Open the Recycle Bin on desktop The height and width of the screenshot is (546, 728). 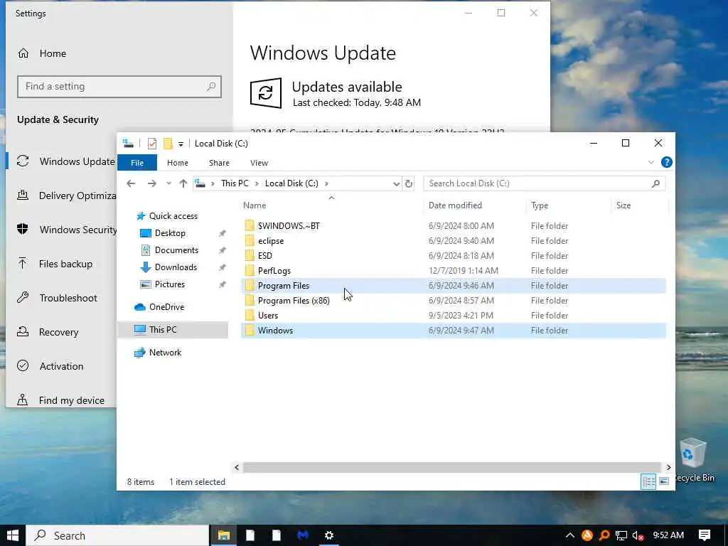point(694,460)
